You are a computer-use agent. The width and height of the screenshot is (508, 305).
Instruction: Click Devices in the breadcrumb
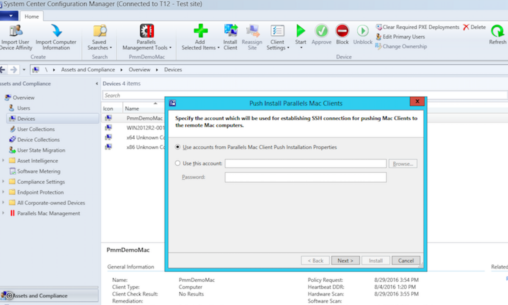[173, 69]
